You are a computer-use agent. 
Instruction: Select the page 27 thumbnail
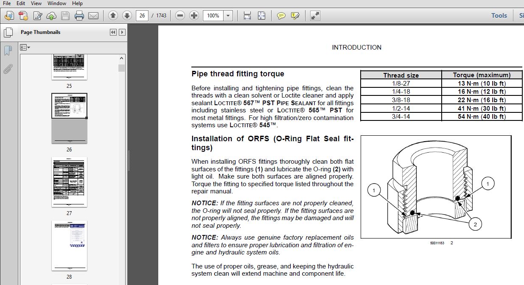(69, 182)
